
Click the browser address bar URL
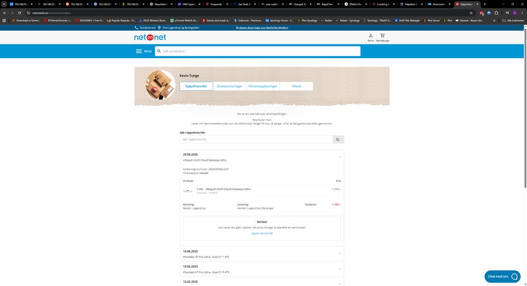[51, 13]
